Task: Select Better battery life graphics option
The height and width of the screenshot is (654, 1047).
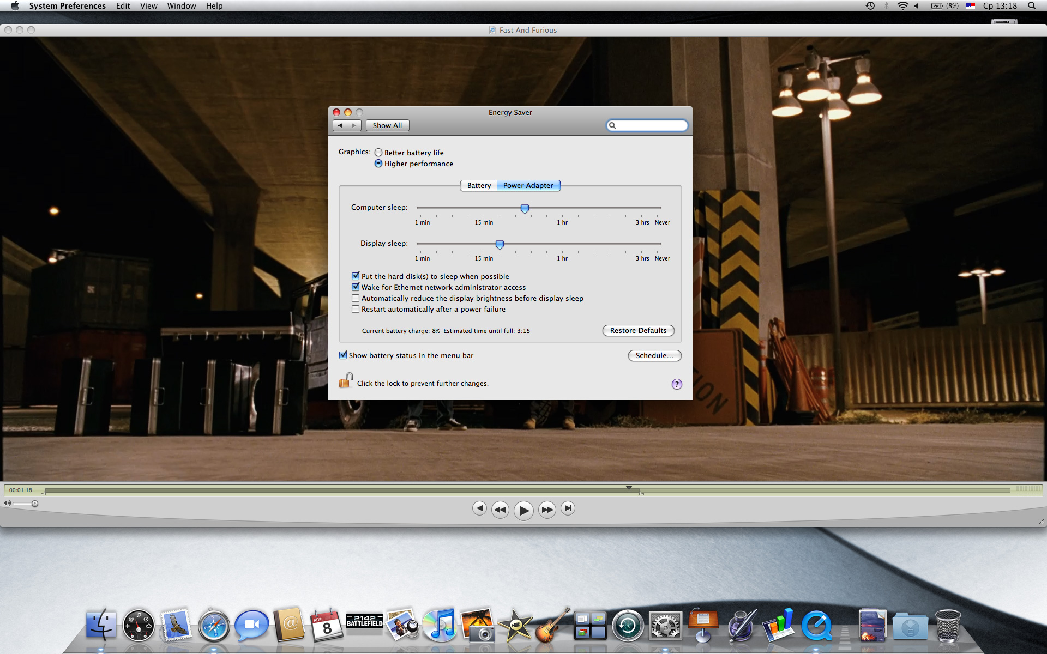Action: [378, 153]
